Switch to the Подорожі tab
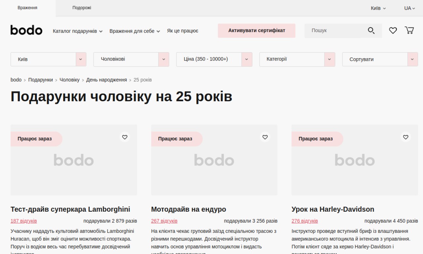Viewport: 423px width, 254px height. [x=82, y=8]
